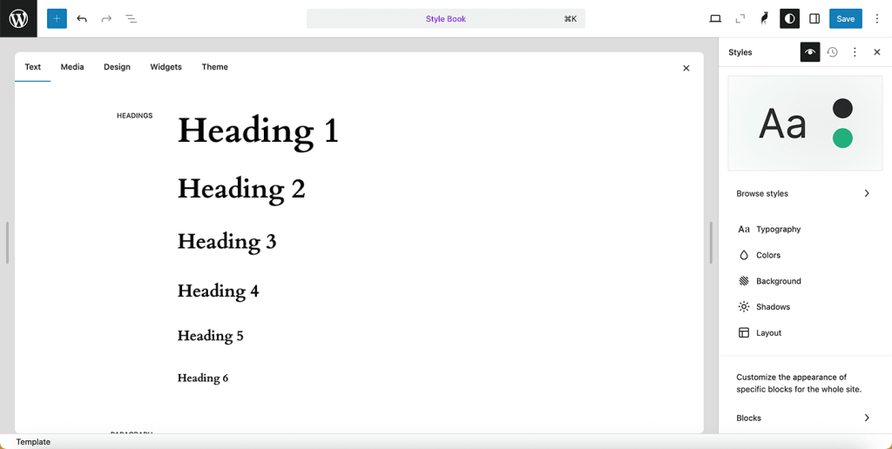Expand the Blocks section chevron
The height and width of the screenshot is (449, 892).
pyautogui.click(x=866, y=418)
